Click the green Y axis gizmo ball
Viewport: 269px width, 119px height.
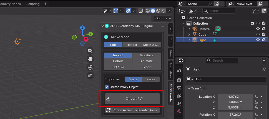[x=90, y=34]
